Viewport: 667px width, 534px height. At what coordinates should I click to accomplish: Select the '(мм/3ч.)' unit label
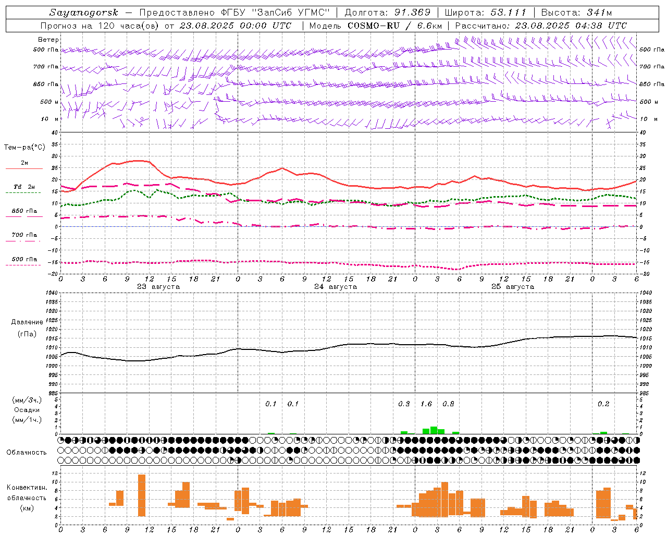click(27, 400)
